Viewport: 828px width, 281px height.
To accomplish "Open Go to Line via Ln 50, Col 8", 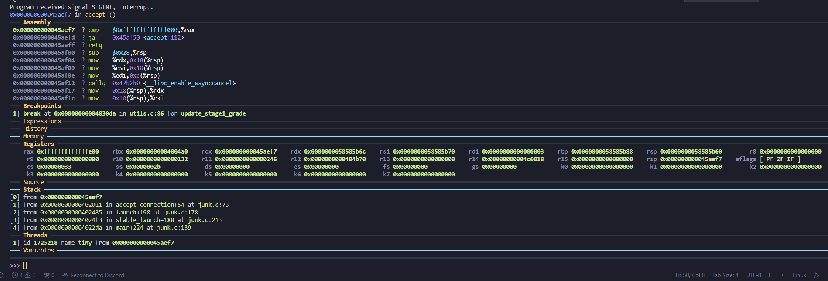I will [690, 275].
